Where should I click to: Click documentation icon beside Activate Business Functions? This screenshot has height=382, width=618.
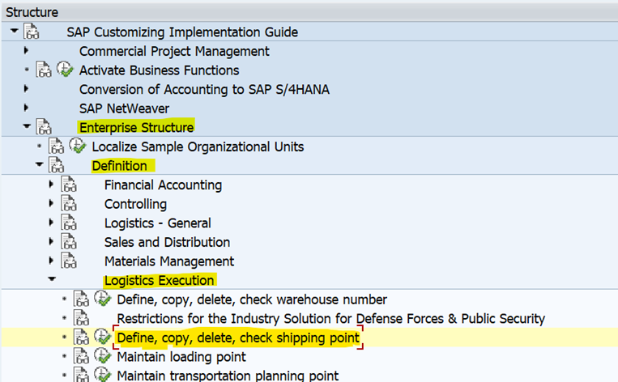pos(44,70)
